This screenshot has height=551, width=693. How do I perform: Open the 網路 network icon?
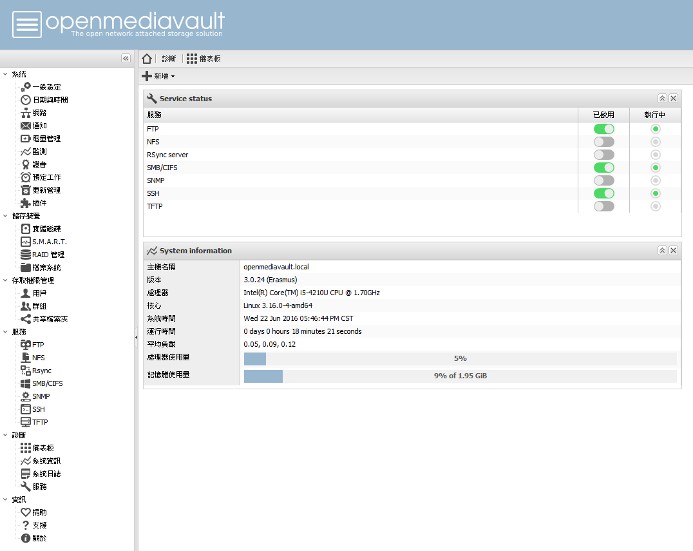tap(26, 113)
